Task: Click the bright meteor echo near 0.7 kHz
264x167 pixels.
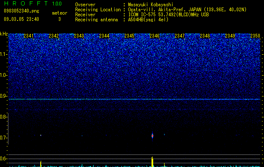Action: point(152,136)
